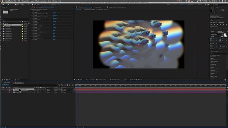Click the snapshot camera icon below viewer

[x=97, y=80]
